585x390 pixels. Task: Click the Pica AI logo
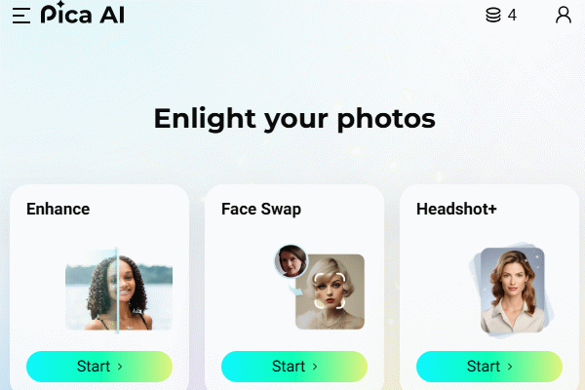point(83,14)
